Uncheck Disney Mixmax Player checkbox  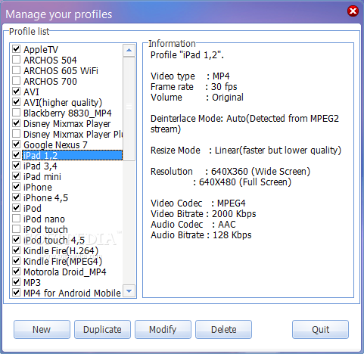17,123
